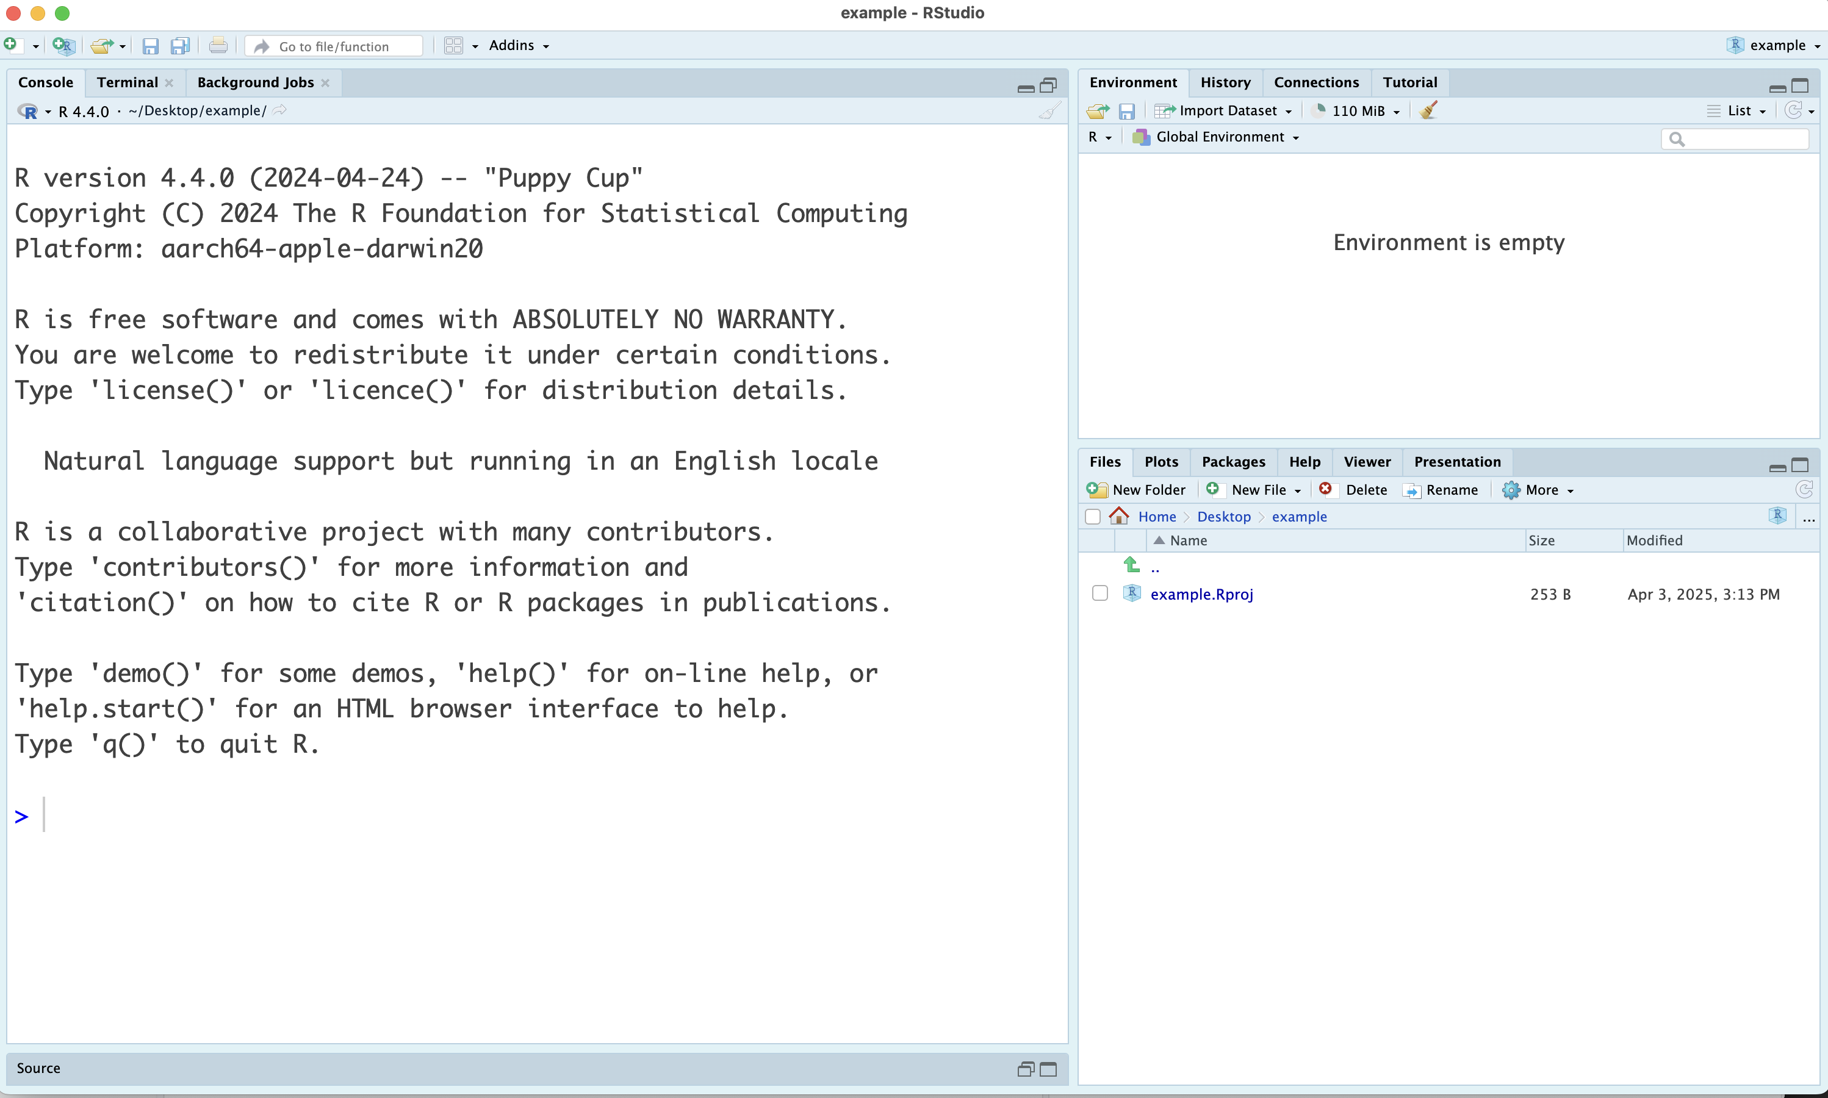Clear the console with the broom icon
This screenshot has height=1098, width=1828.
(1048, 110)
